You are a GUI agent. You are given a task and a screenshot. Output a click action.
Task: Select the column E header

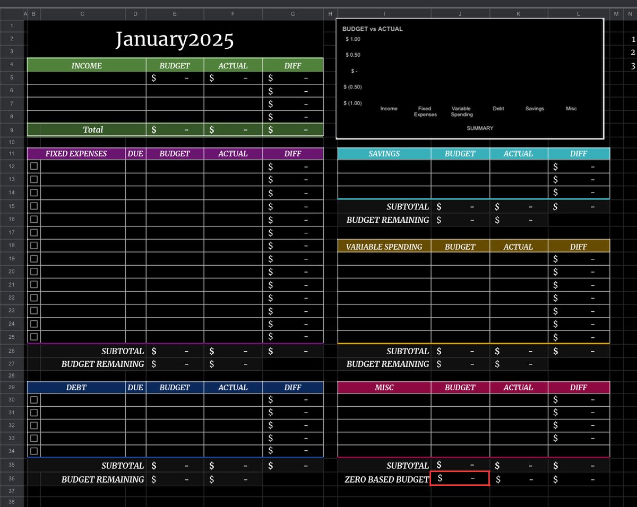pyautogui.click(x=175, y=14)
